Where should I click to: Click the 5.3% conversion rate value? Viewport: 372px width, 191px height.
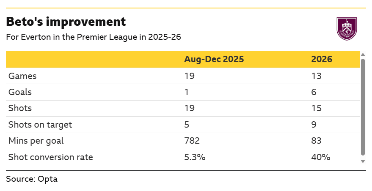[195, 157]
